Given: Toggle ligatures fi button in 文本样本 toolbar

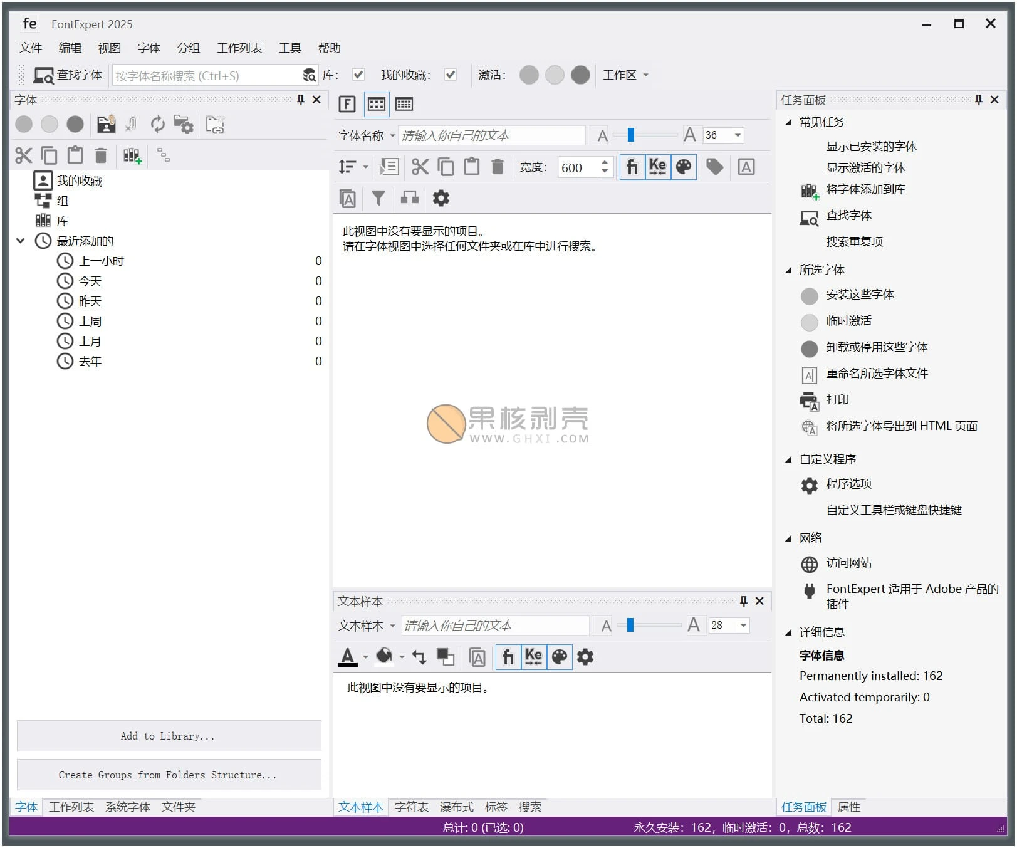Looking at the screenshot, I should (508, 657).
